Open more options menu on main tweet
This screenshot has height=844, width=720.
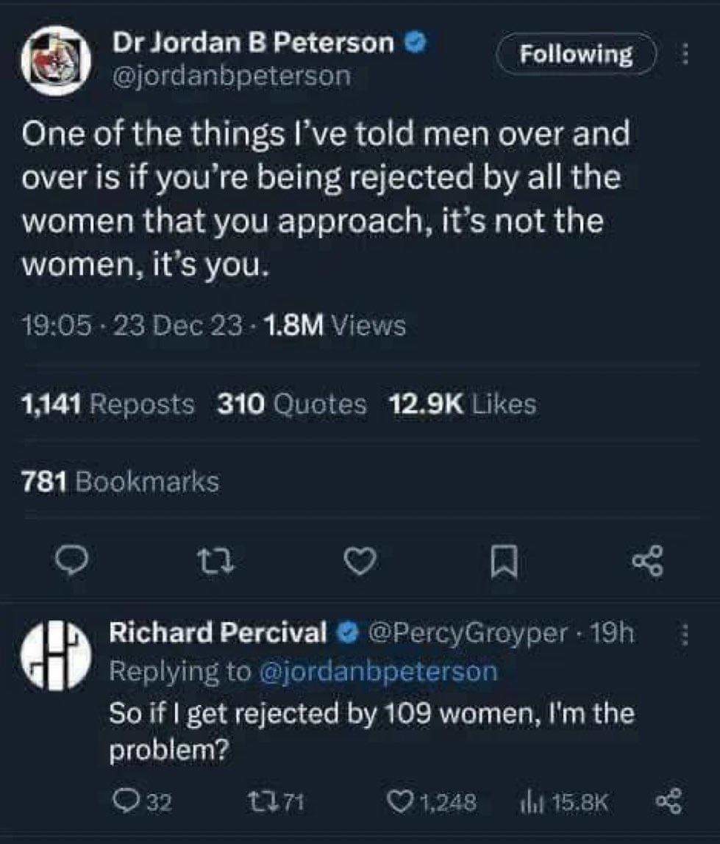(685, 54)
